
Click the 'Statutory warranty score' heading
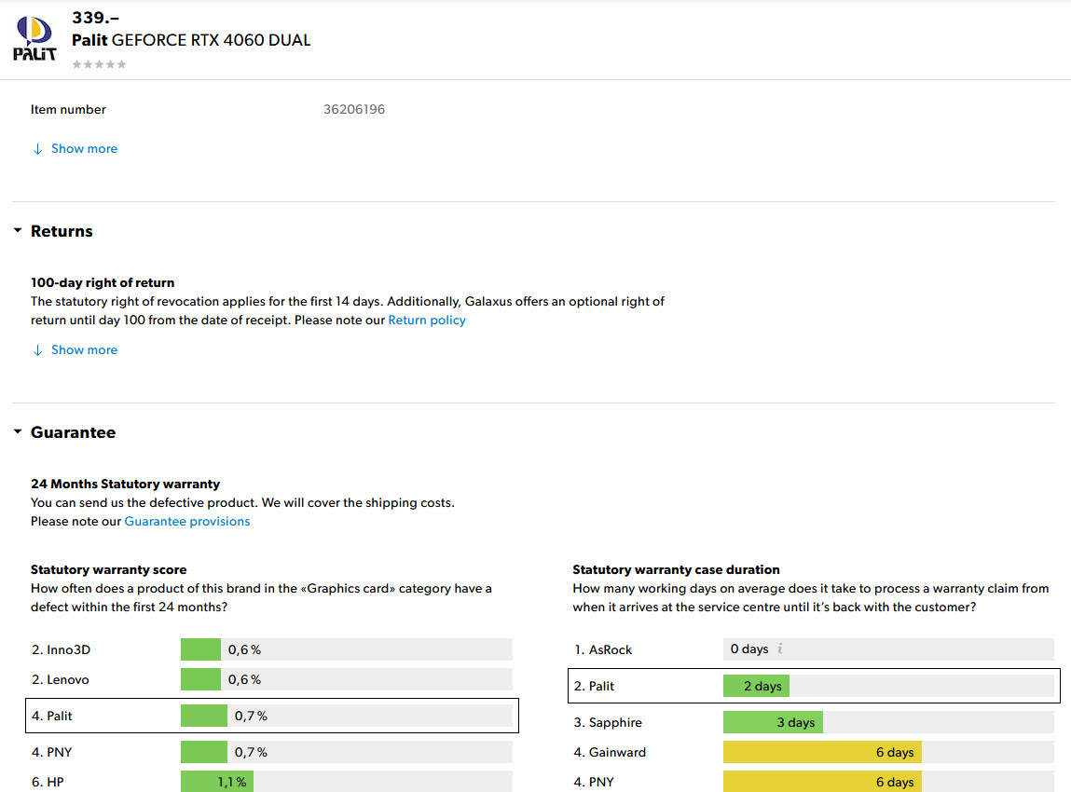click(109, 569)
